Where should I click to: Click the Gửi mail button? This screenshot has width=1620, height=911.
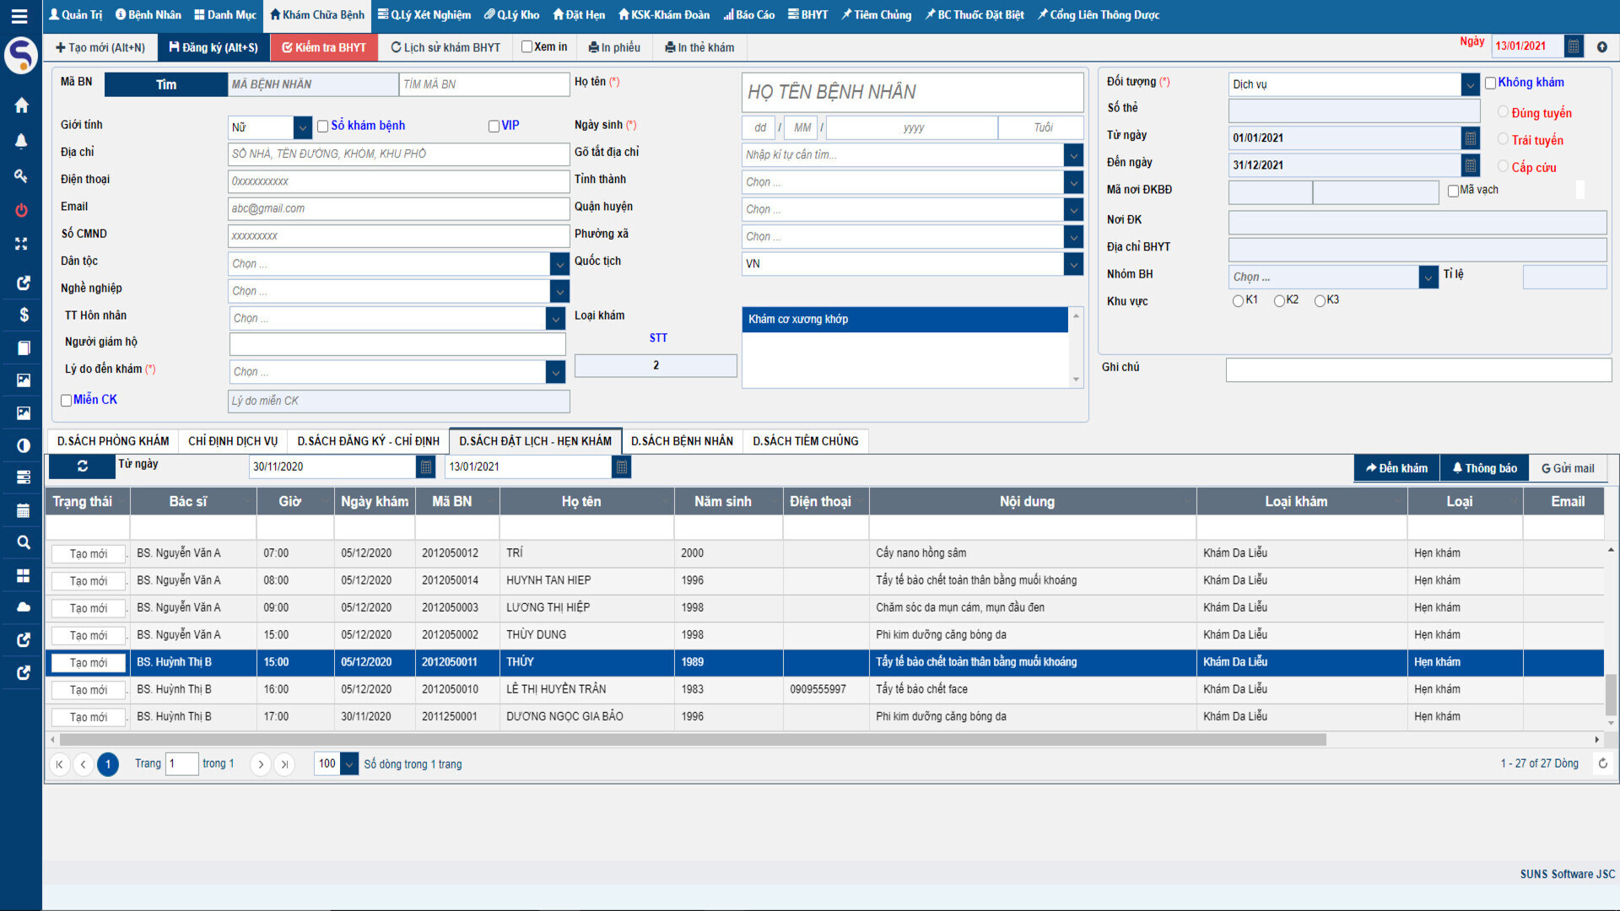(1568, 468)
